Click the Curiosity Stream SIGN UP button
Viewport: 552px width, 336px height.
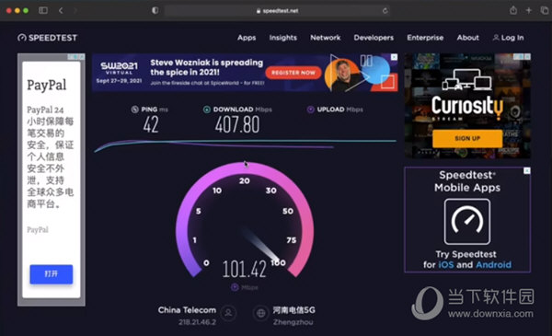tap(467, 138)
